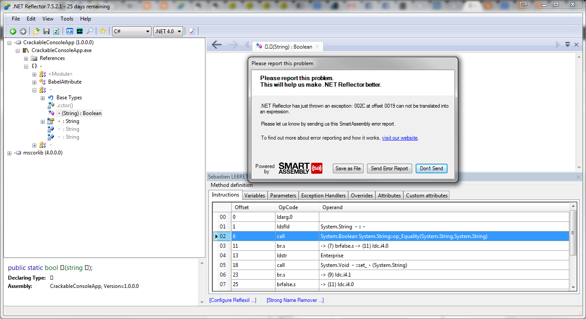Click the green Refresh icon in the toolbar
The image size is (586, 319).
(x=56, y=31)
